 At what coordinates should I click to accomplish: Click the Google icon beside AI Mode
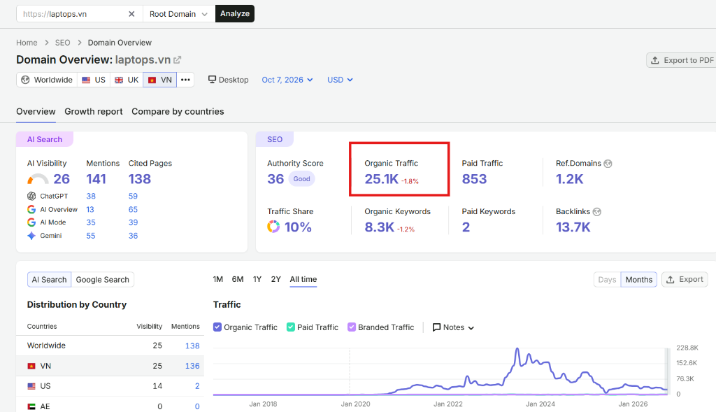pyautogui.click(x=31, y=222)
